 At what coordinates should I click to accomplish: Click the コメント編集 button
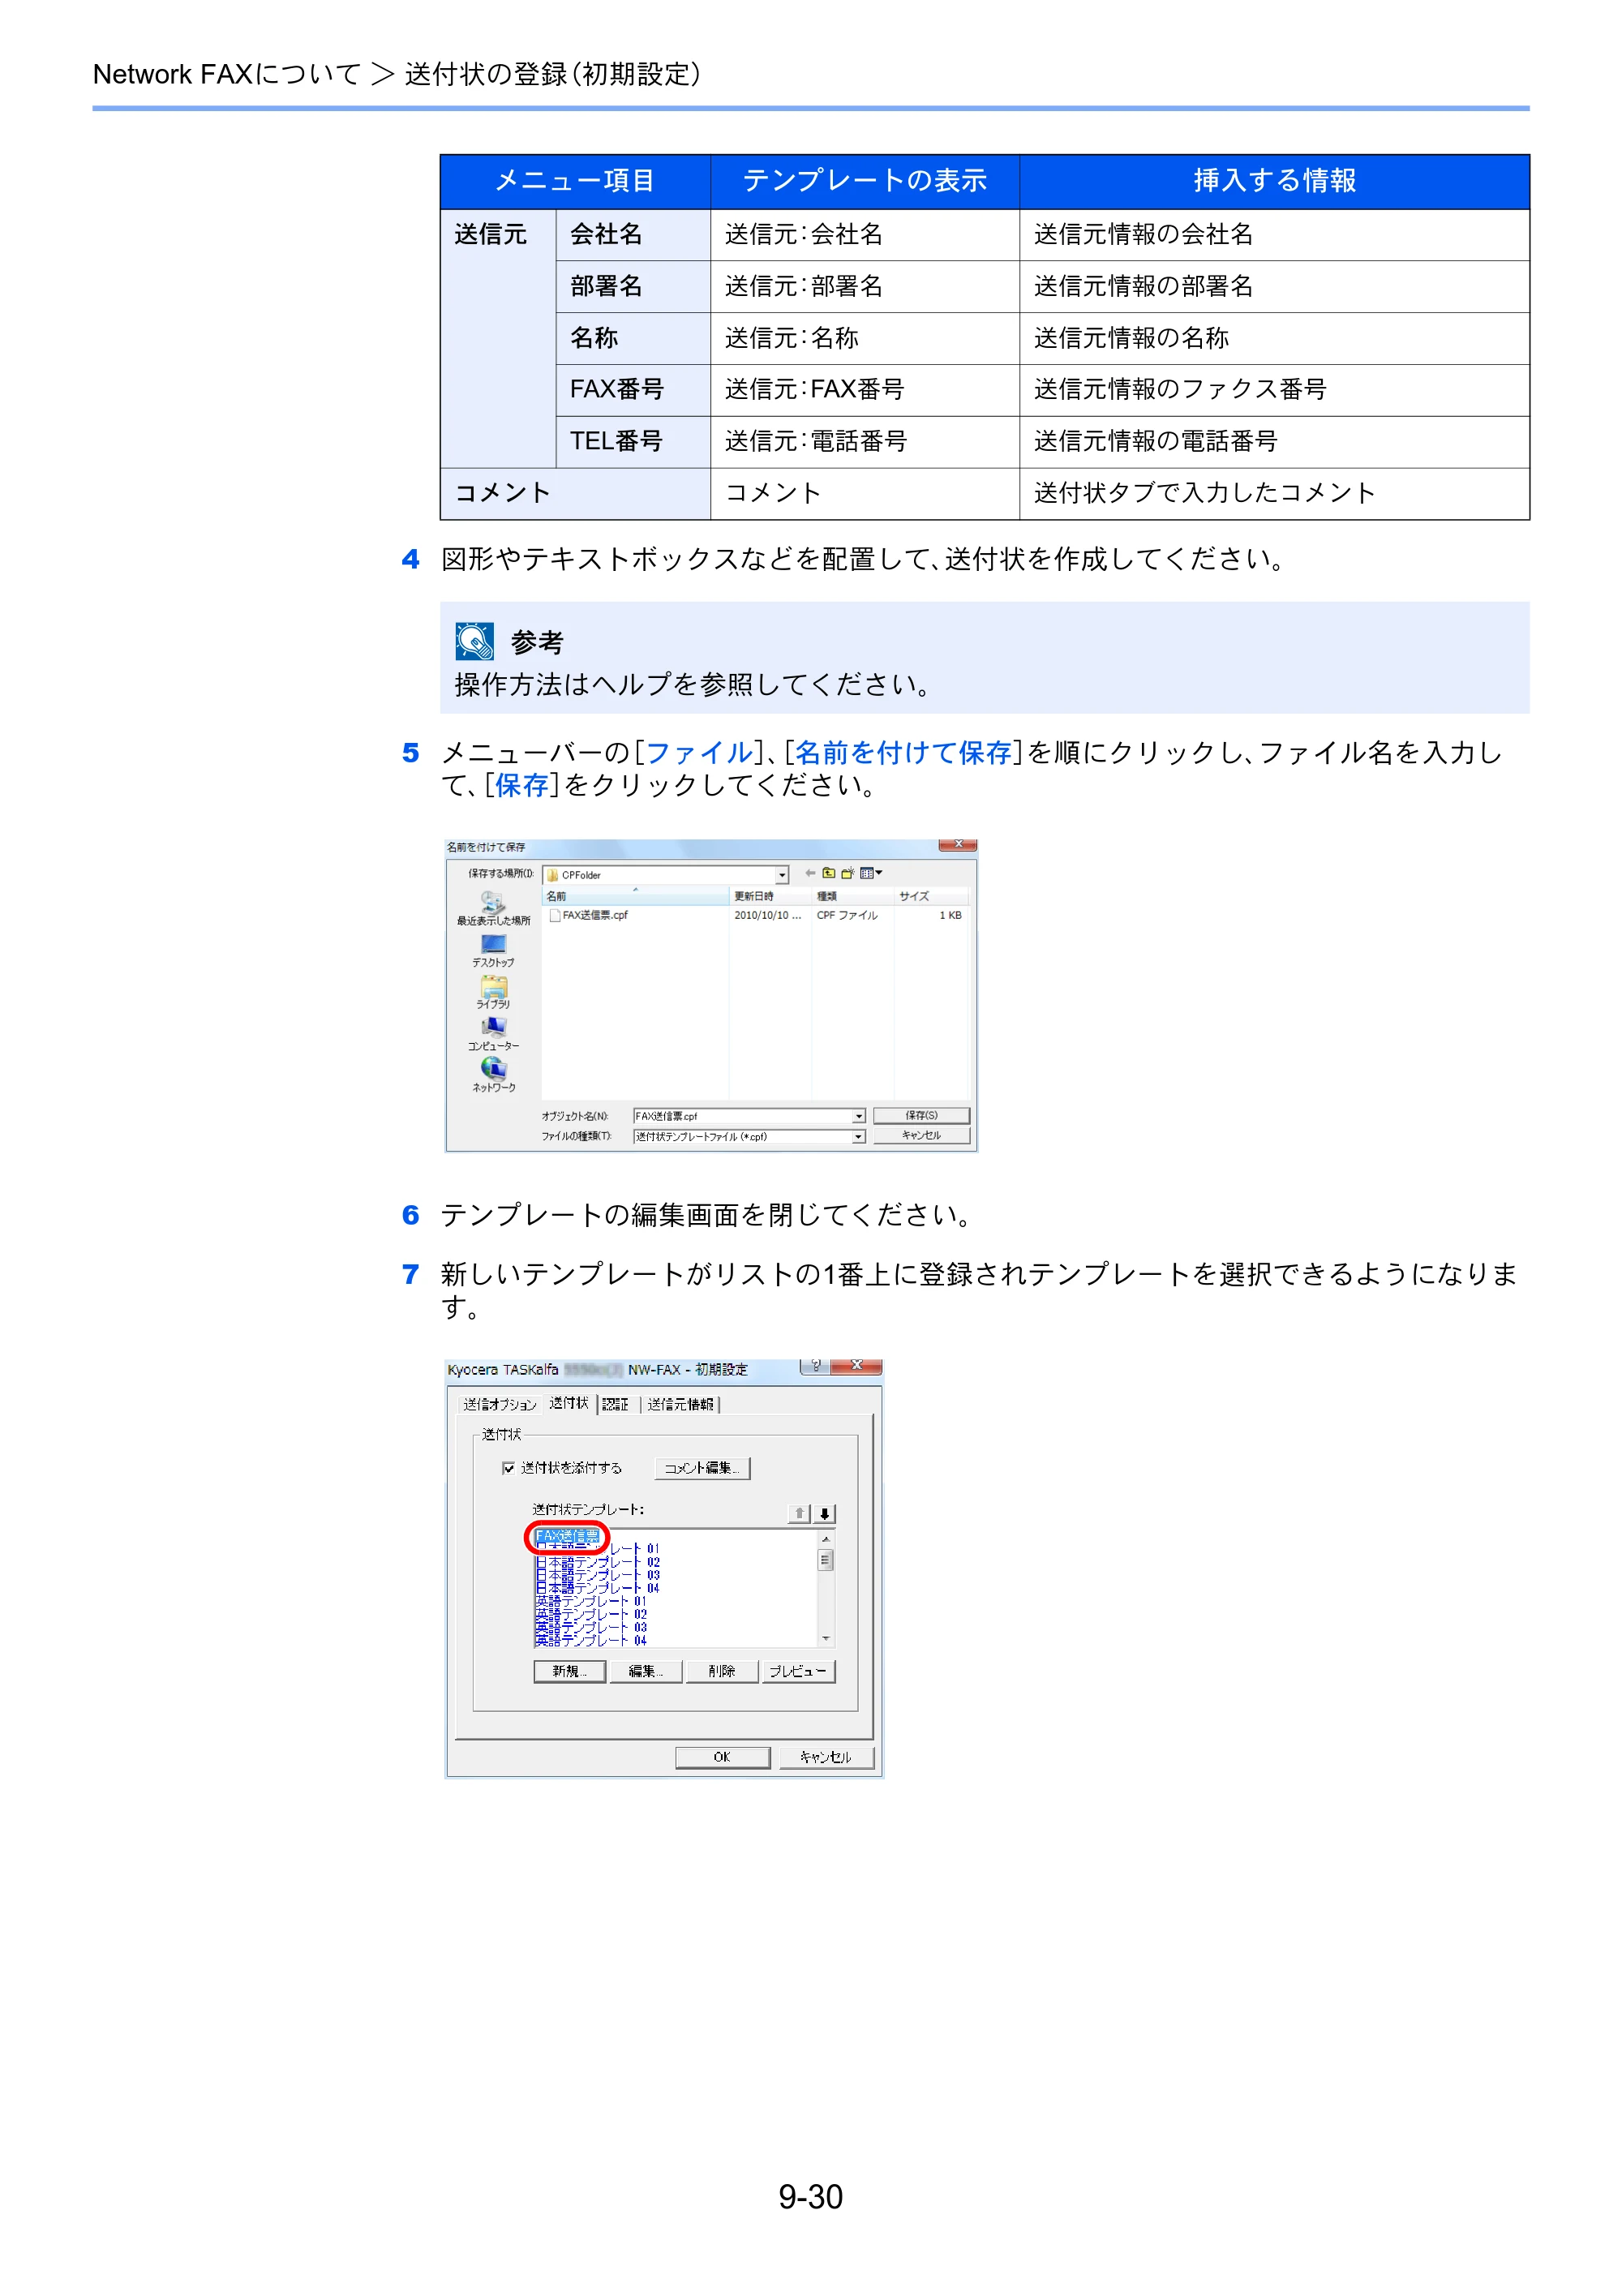pyautogui.click(x=702, y=1468)
